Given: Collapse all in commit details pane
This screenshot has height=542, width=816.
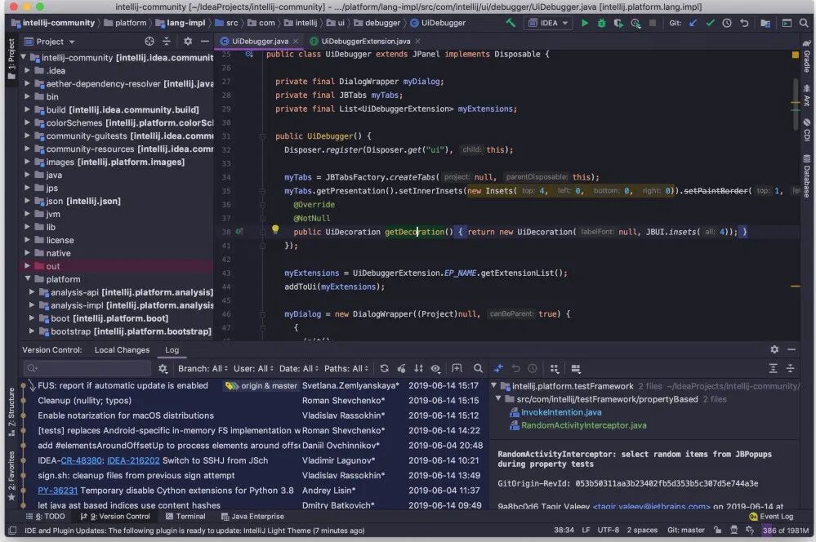Looking at the screenshot, I should pos(791,368).
